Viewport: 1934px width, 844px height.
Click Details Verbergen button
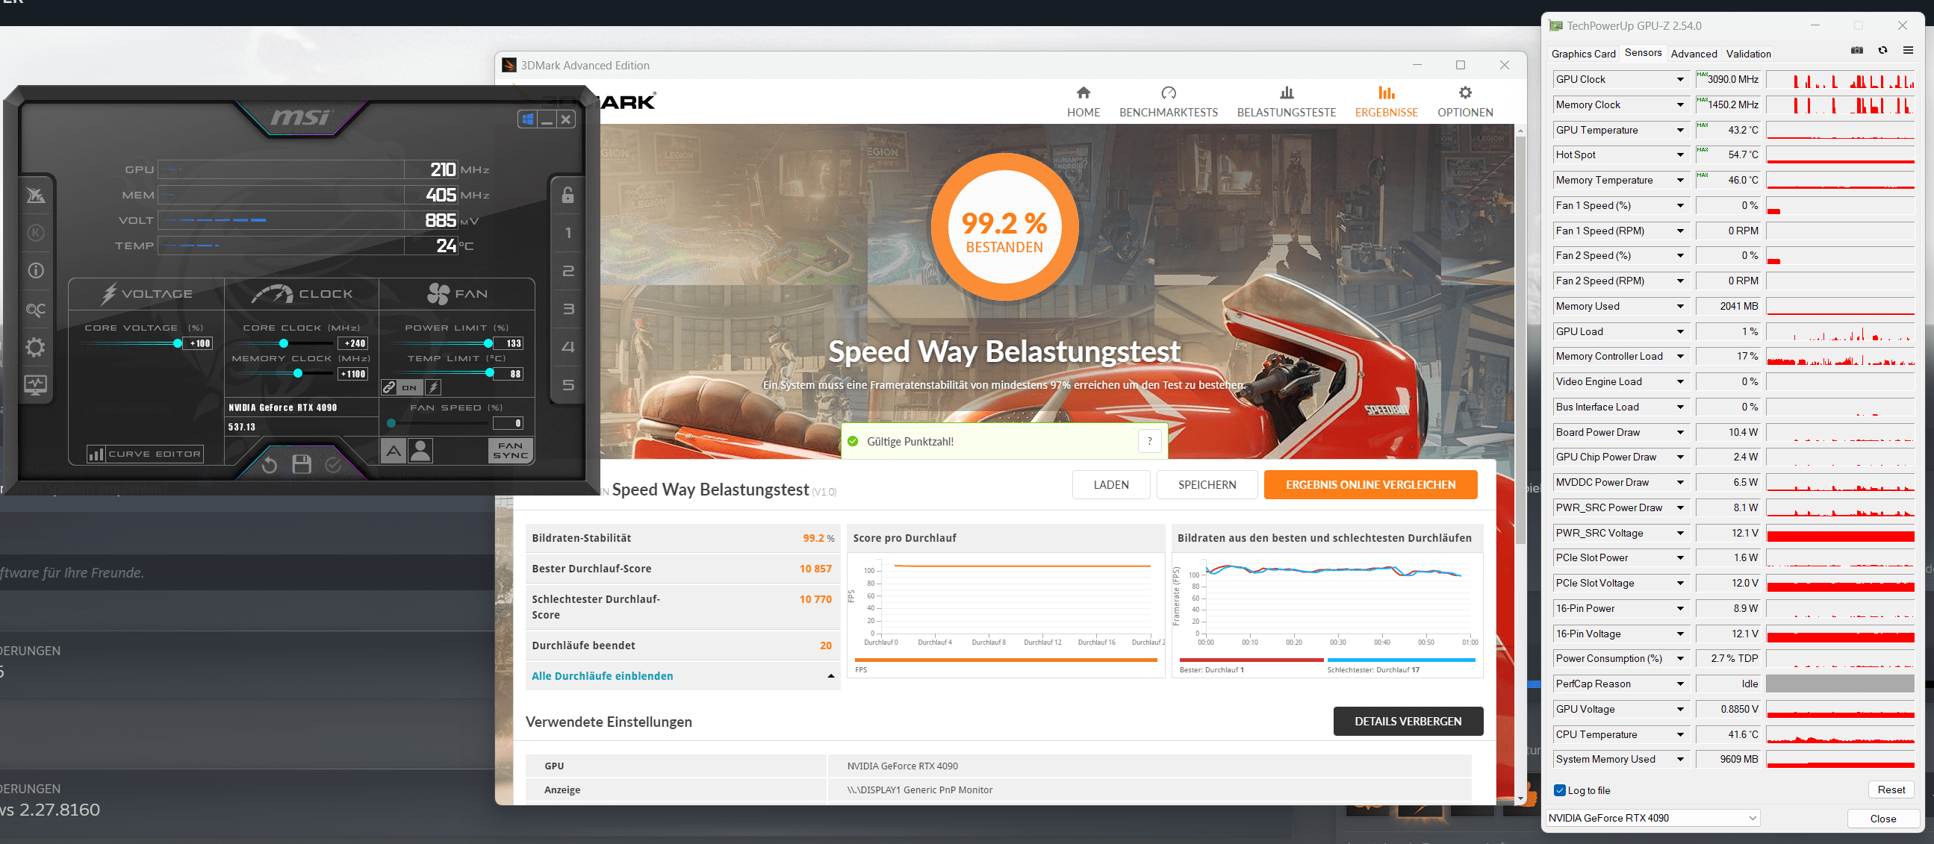point(1408,721)
